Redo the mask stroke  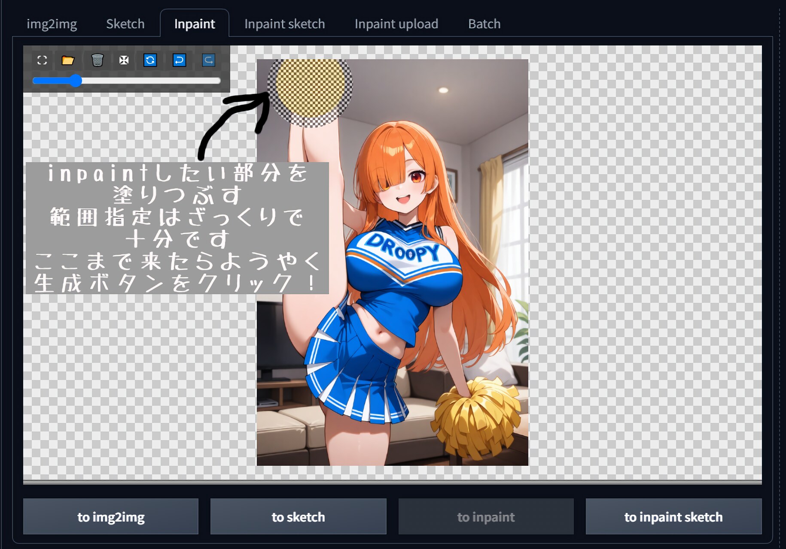pyautogui.click(x=208, y=60)
